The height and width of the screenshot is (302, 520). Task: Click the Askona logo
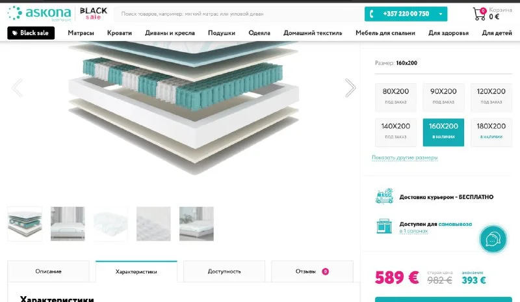pyautogui.click(x=40, y=14)
